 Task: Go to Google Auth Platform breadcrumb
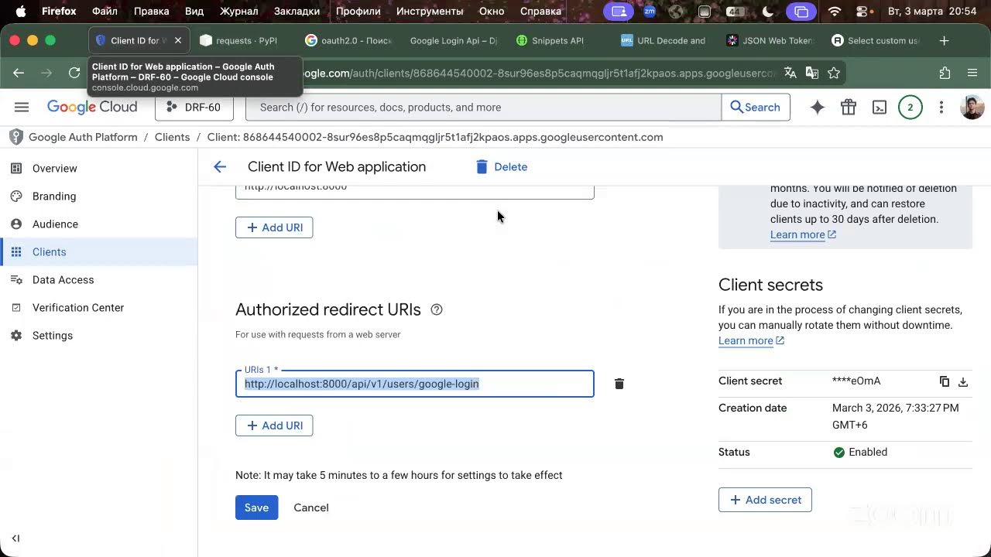[83, 137]
